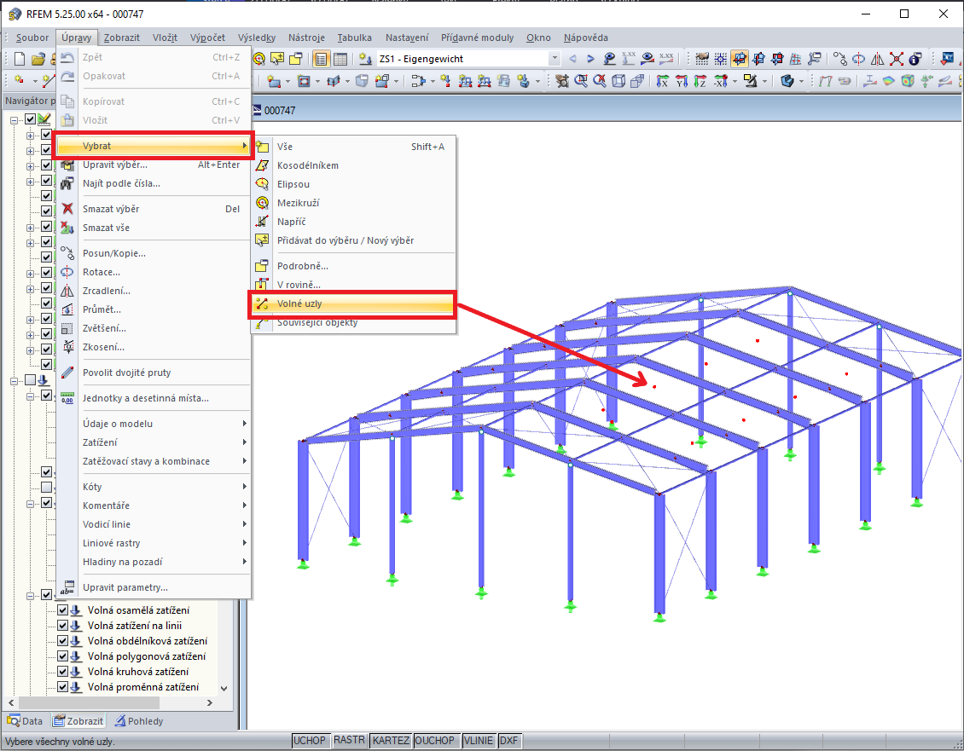
Task: Uncheck Volná polygonová zatížení checkbox
Action: pos(63,656)
